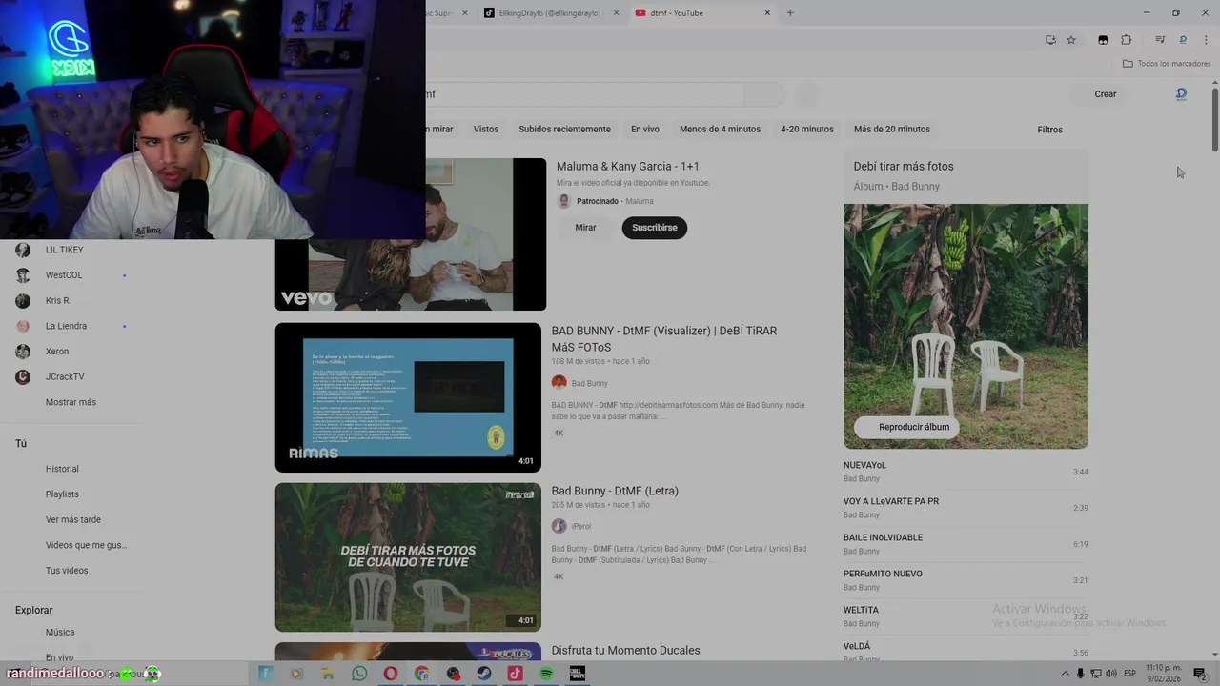Open JCrackTV channel avatar

(x=23, y=376)
